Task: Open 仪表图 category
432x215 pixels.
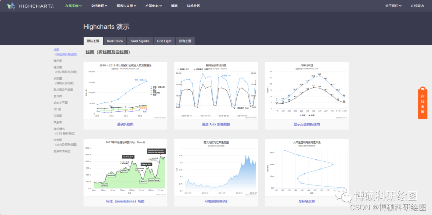Action: coord(58,116)
